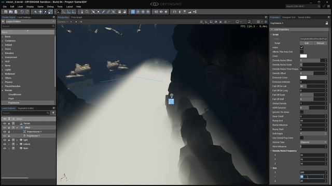
Task: Click the speaker mute audio icon
Action: tap(161, 12)
